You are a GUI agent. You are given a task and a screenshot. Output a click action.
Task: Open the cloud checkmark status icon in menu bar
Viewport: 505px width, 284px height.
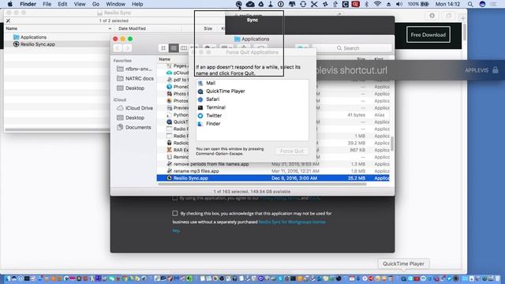tap(250, 4)
